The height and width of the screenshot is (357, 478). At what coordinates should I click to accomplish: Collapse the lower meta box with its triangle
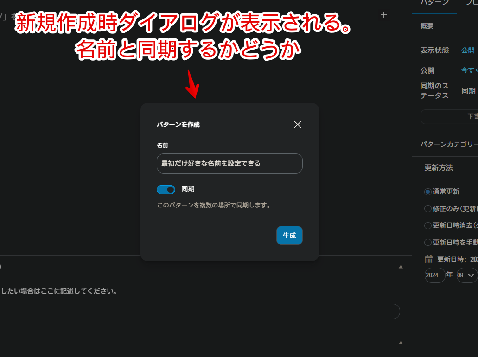pyautogui.click(x=401, y=343)
